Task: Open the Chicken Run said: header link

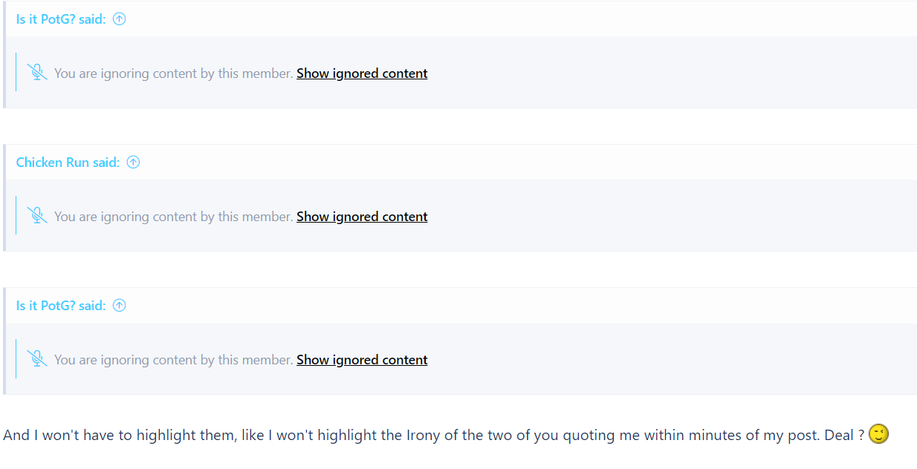Action: coord(68,162)
